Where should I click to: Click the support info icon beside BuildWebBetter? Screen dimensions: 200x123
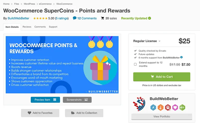[x=181, y=57]
